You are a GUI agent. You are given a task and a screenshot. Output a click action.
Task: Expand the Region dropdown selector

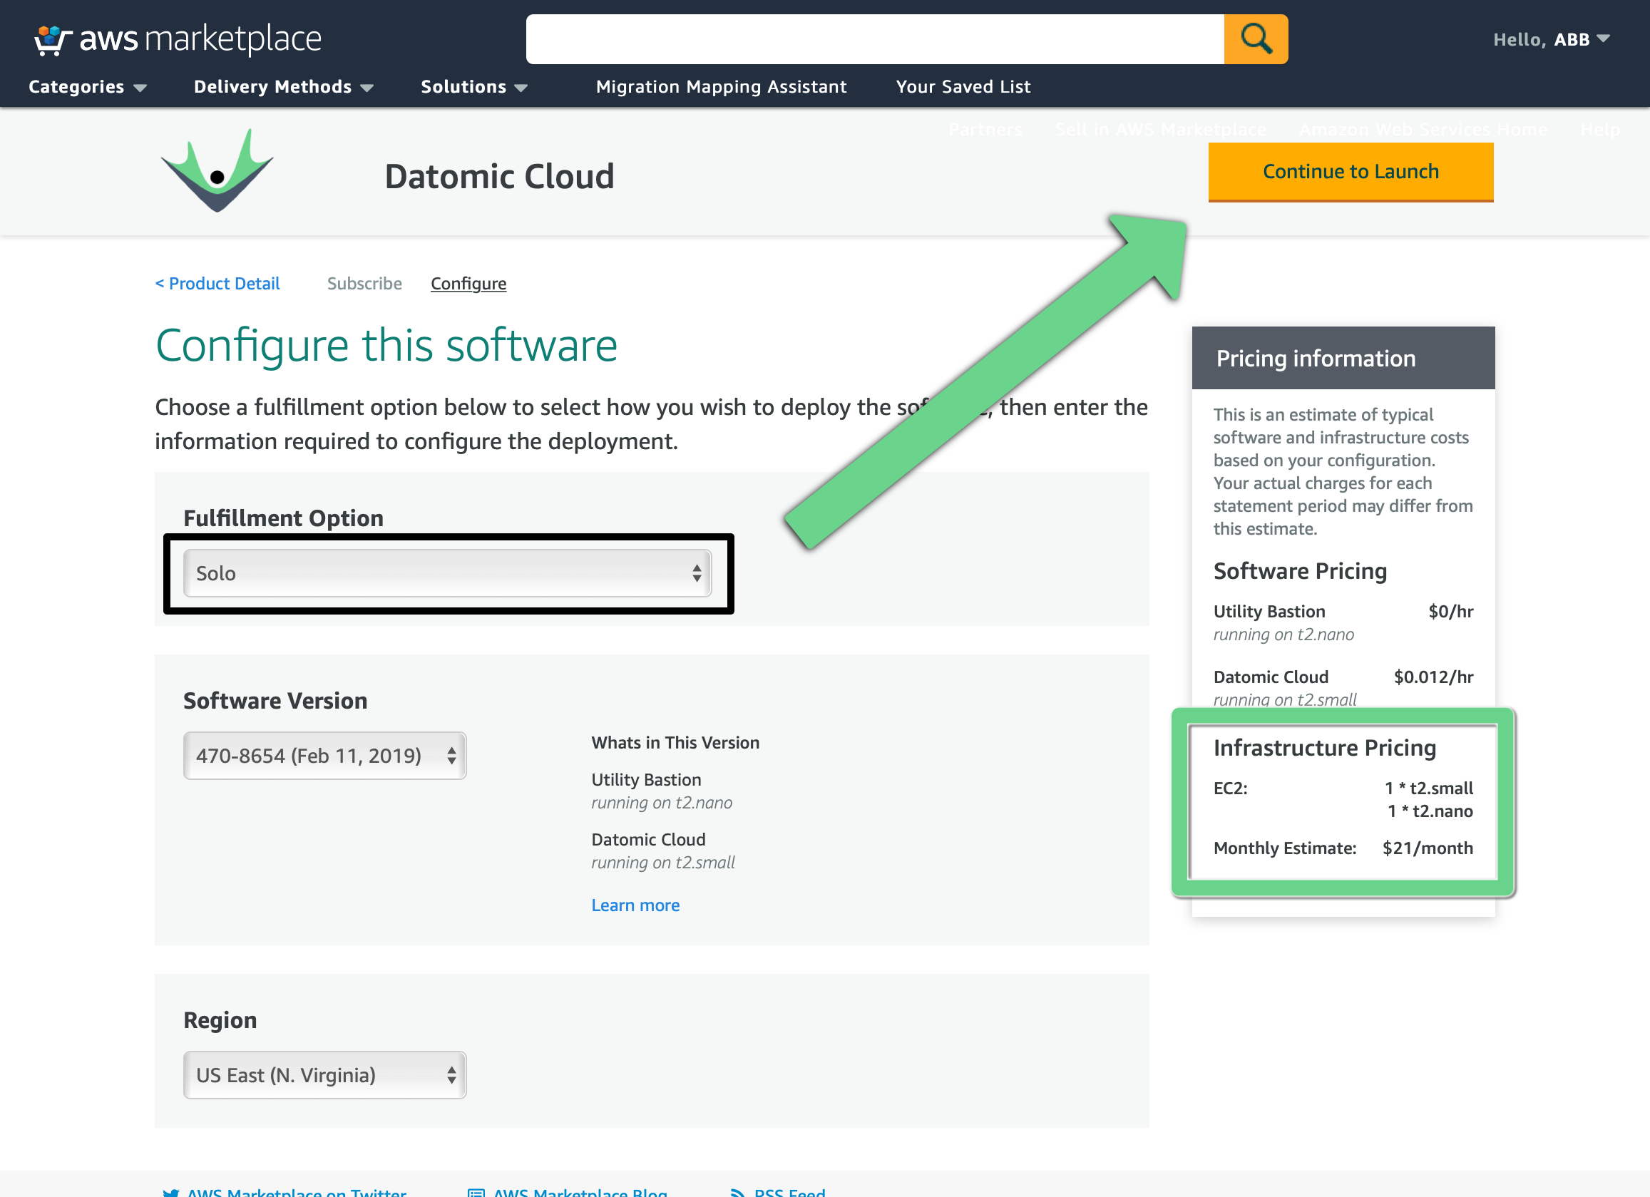pyautogui.click(x=325, y=1075)
